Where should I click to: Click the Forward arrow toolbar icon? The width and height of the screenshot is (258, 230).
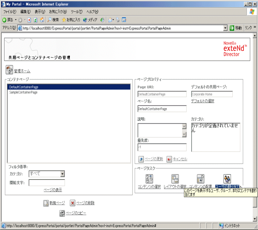click(x=20, y=20)
